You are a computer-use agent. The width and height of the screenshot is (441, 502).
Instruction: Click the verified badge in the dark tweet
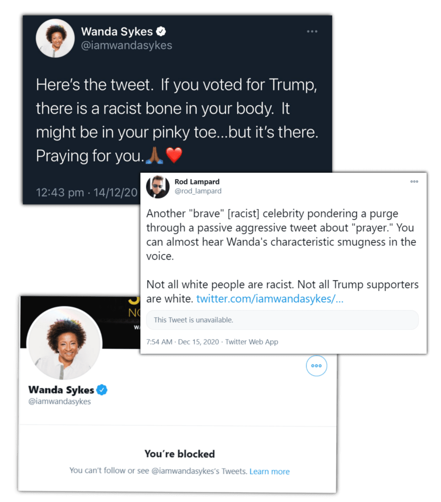(161, 32)
